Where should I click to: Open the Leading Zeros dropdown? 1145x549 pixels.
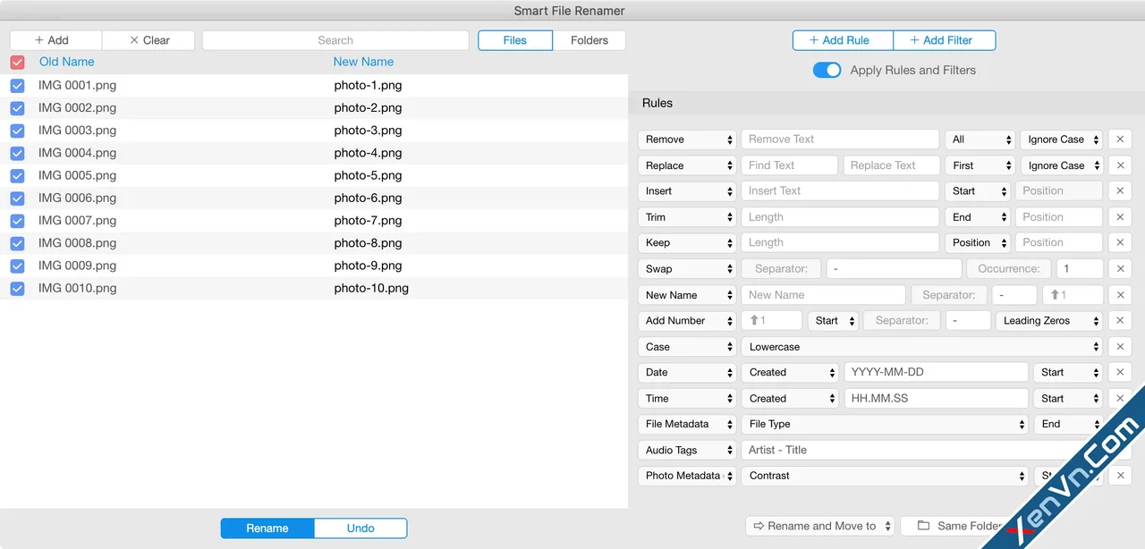(x=1049, y=320)
